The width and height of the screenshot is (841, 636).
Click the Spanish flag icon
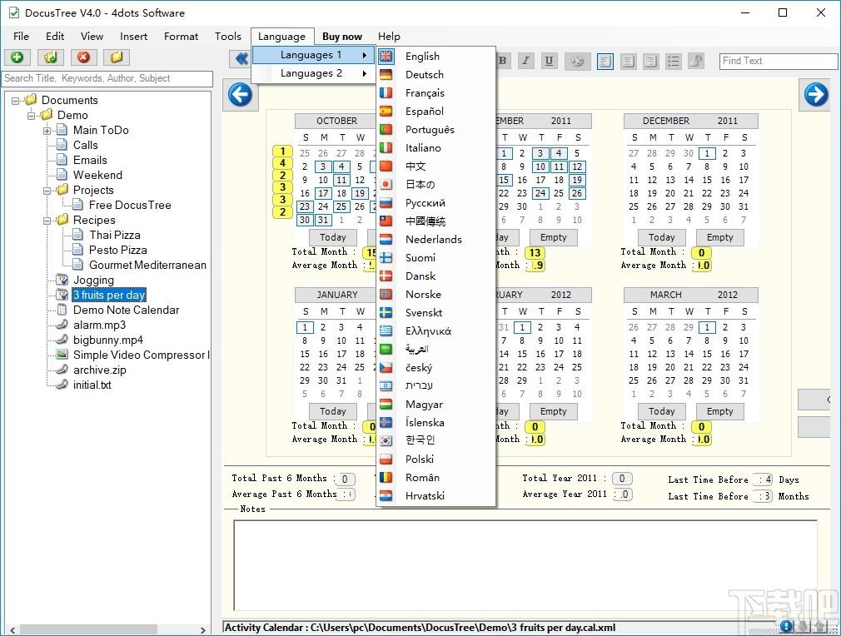386,111
